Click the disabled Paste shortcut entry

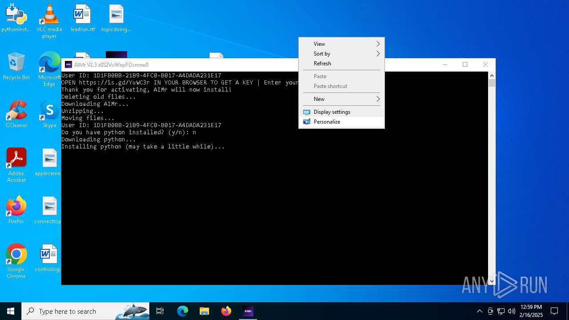tap(341, 86)
